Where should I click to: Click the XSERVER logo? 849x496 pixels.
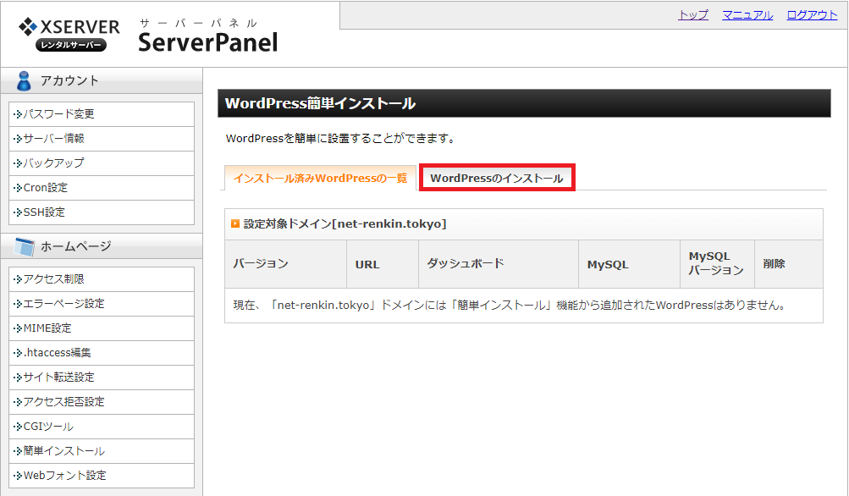[x=69, y=35]
